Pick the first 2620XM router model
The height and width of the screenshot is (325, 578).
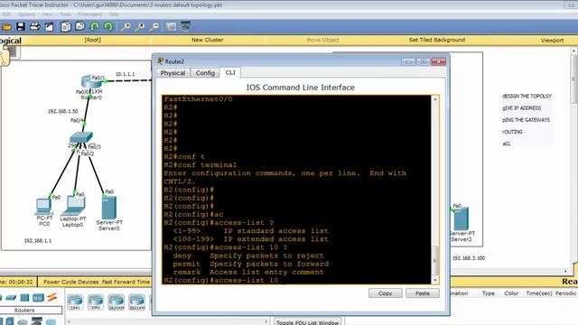click(117, 302)
